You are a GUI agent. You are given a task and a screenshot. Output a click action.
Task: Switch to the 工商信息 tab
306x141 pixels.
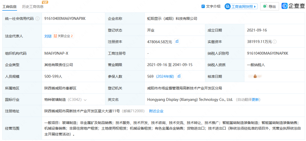(9, 7)
